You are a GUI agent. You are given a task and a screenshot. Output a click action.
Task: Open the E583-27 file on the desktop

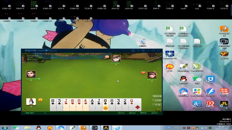tap(47, 5)
